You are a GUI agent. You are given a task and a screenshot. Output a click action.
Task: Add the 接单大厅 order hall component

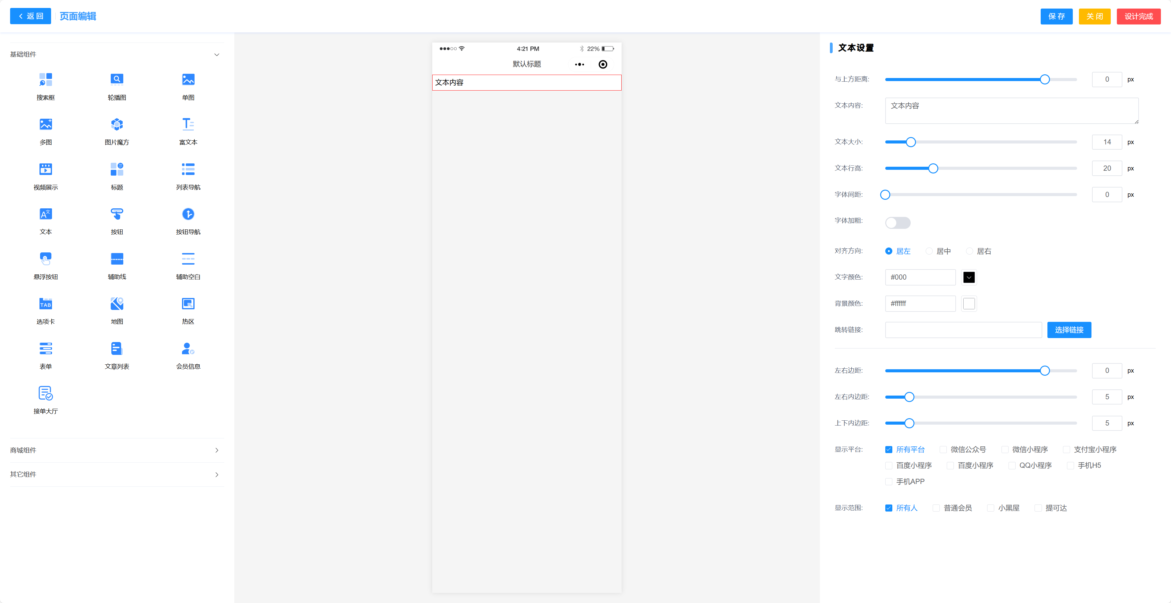pyautogui.click(x=46, y=393)
